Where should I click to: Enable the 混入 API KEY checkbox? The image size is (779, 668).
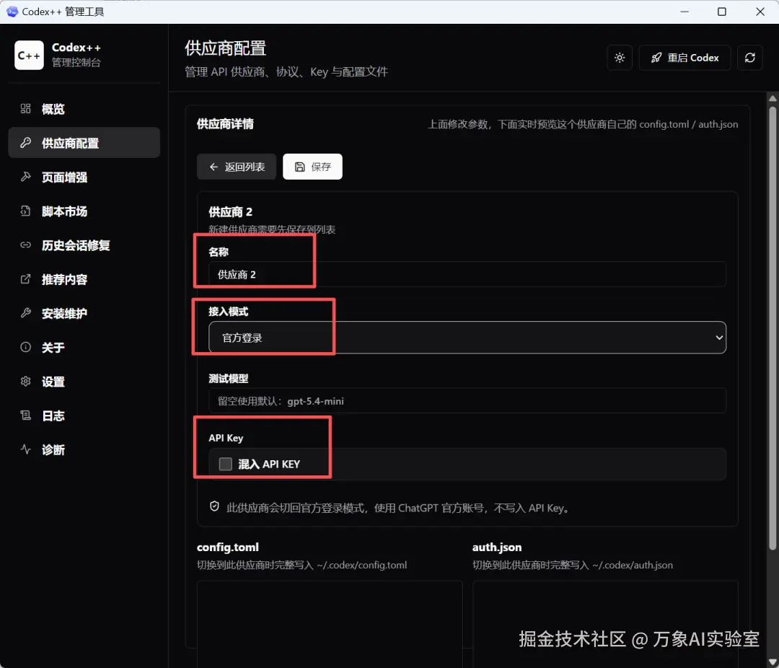tap(226, 464)
